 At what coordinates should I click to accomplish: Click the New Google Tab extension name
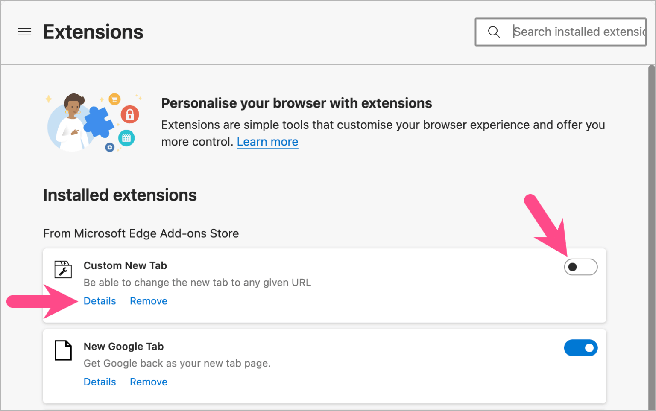pyautogui.click(x=123, y=347)
